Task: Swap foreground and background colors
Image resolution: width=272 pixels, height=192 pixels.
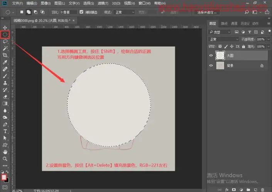Action: click(x=7, y=172)
